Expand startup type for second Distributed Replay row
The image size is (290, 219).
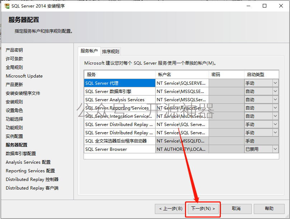click(x=275, y=132)
